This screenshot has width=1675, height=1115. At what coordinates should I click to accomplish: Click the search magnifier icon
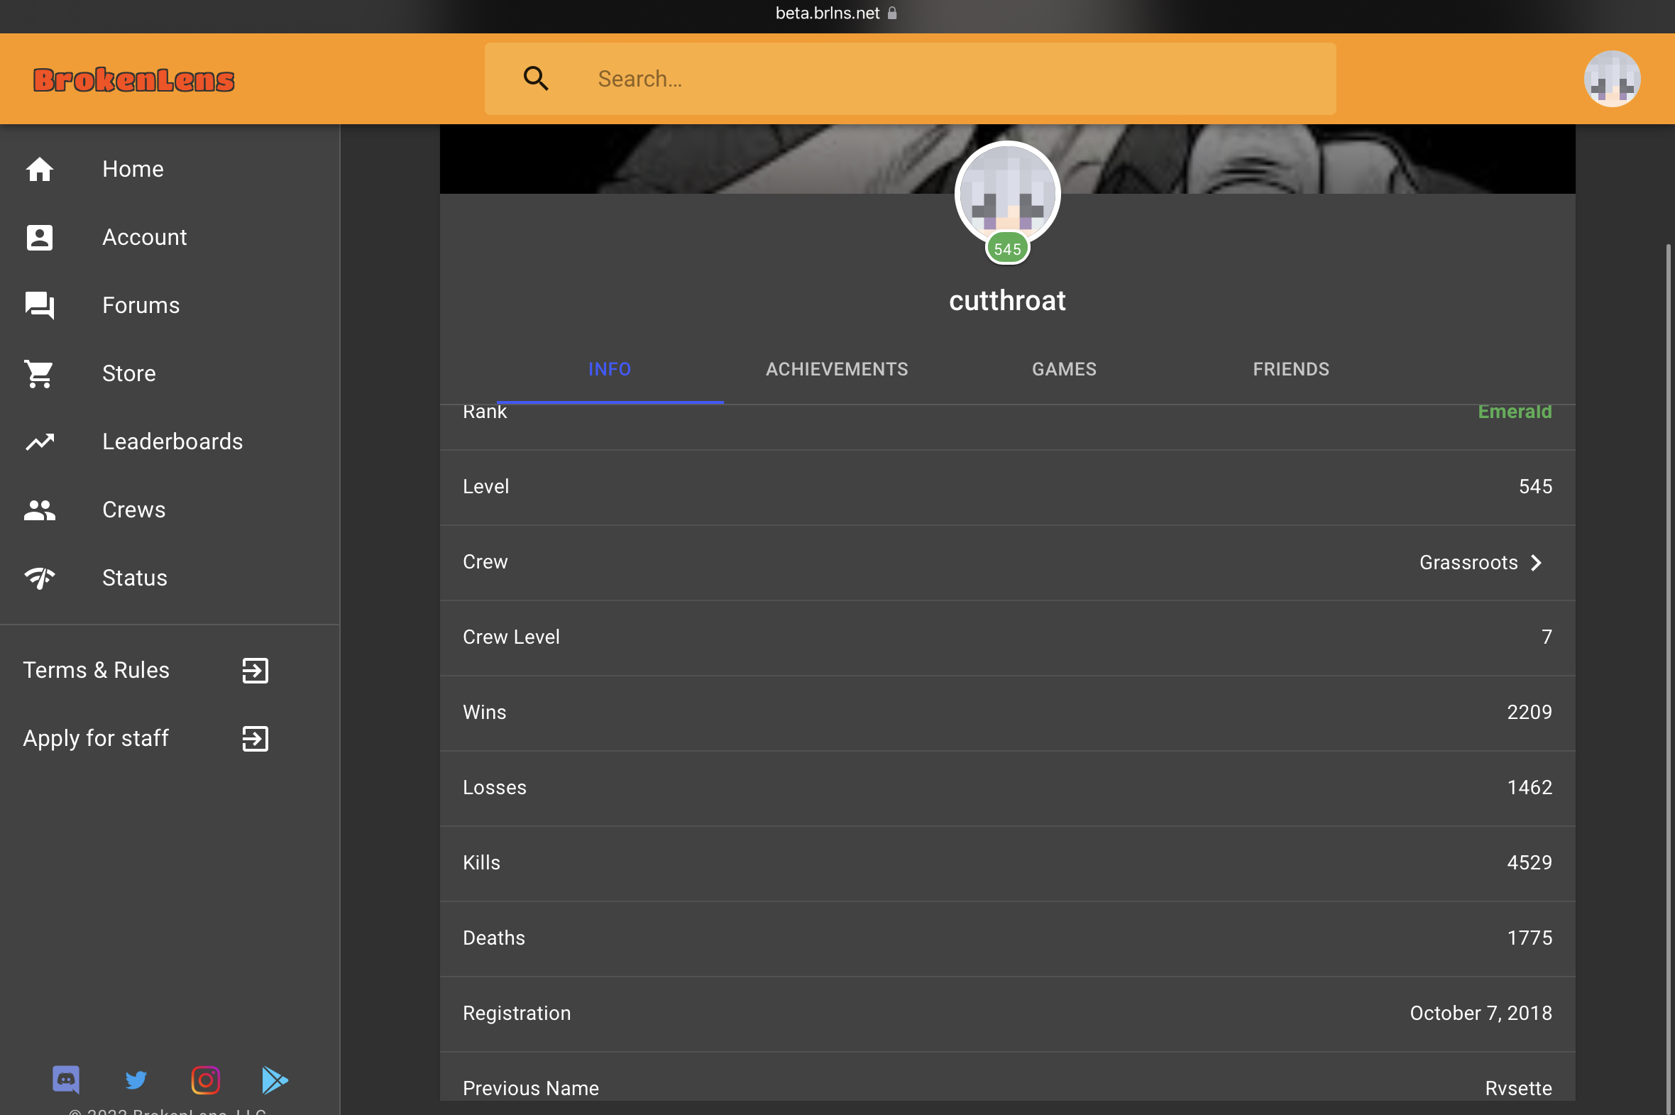pos(536,78)
